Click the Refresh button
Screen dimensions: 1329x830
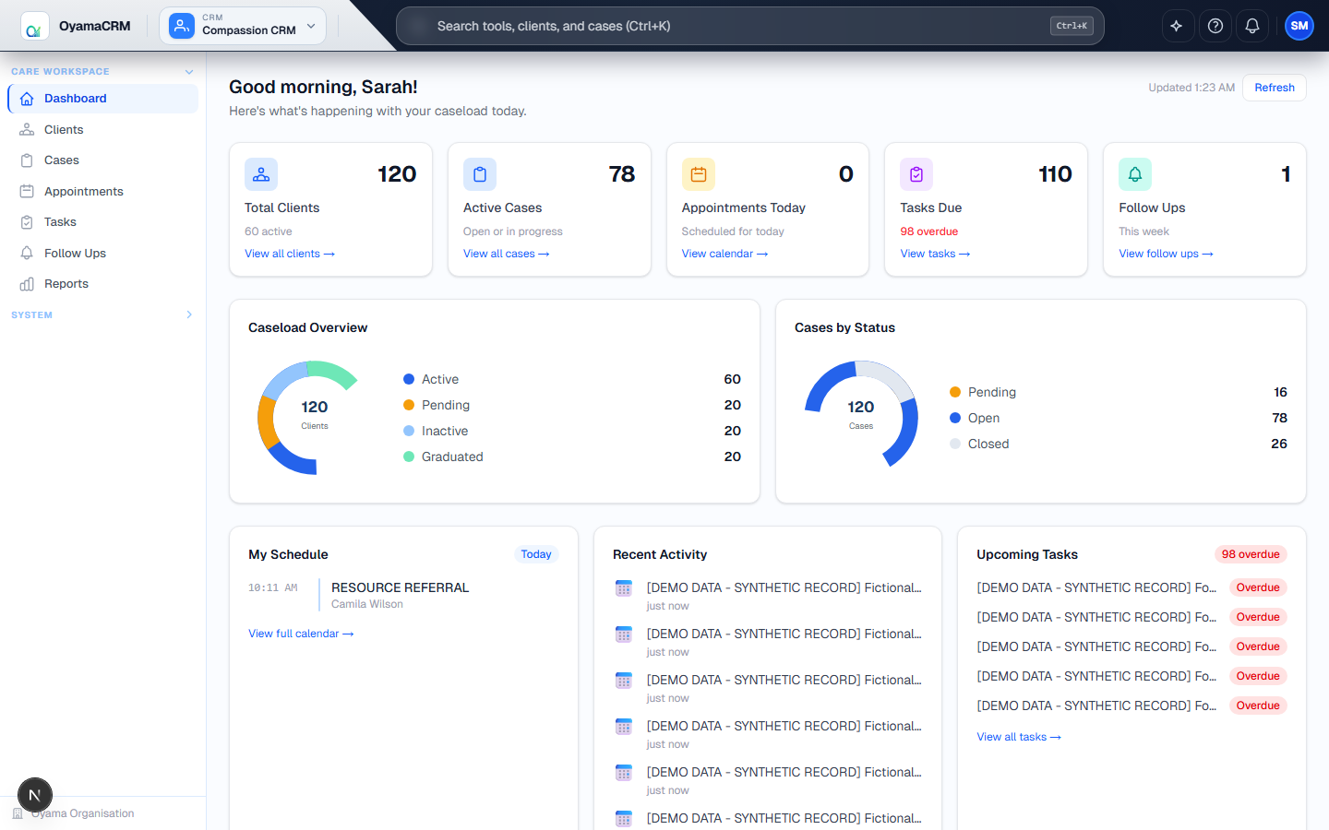point(1275,88)
